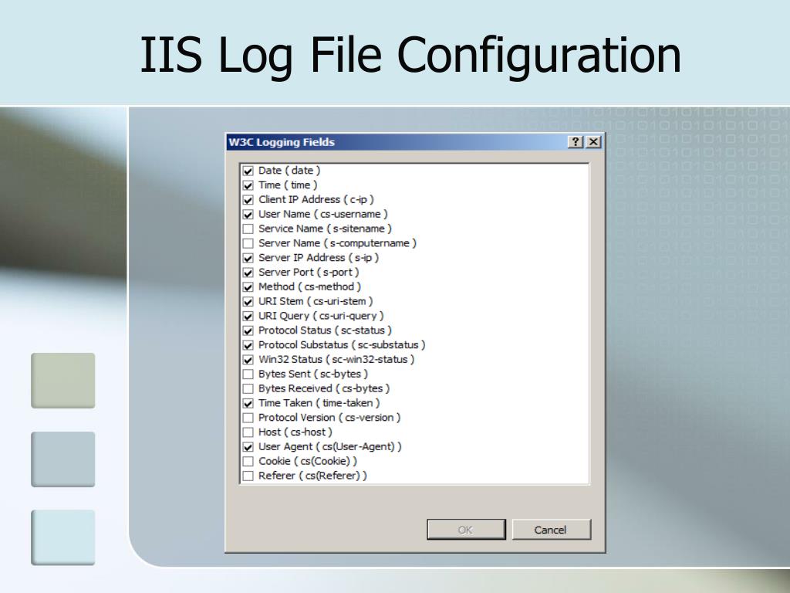Enable Referer ( cs(Referer) ) checkbox
The image size is (790, 593).
tap(248, 476)
